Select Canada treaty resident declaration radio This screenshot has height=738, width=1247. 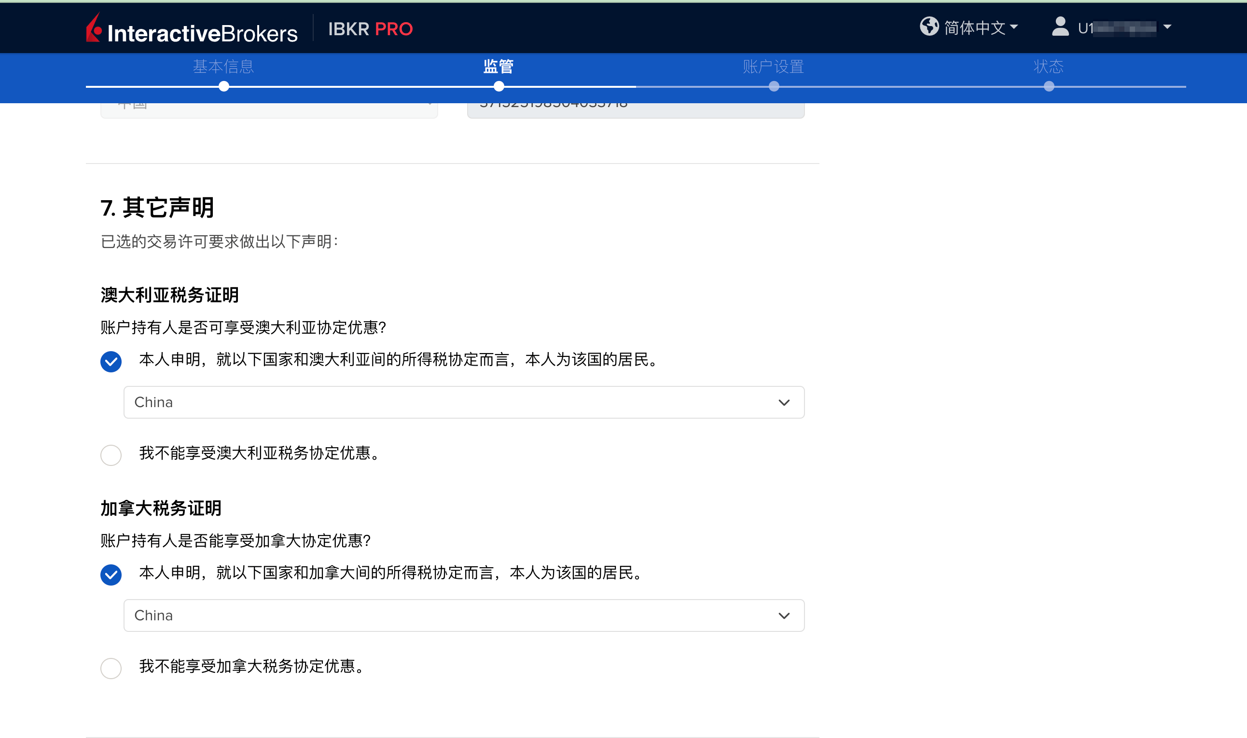click(x=111, y=575)
